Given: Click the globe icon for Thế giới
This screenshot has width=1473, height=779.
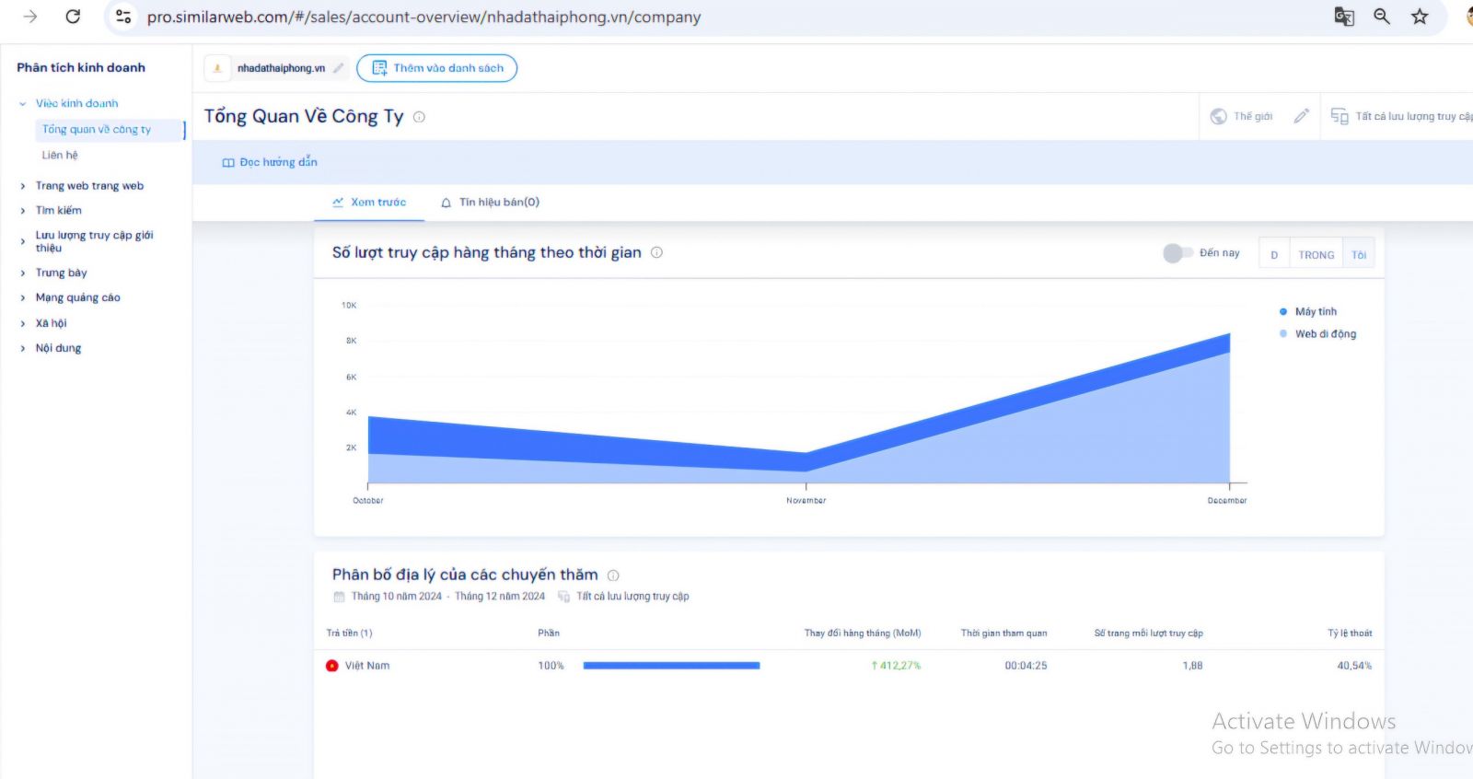Looking at the screenshot, I should 1218,116.
